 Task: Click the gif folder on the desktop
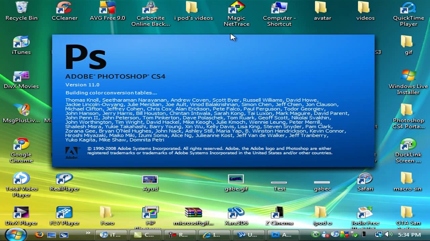(x=408, y=45)
